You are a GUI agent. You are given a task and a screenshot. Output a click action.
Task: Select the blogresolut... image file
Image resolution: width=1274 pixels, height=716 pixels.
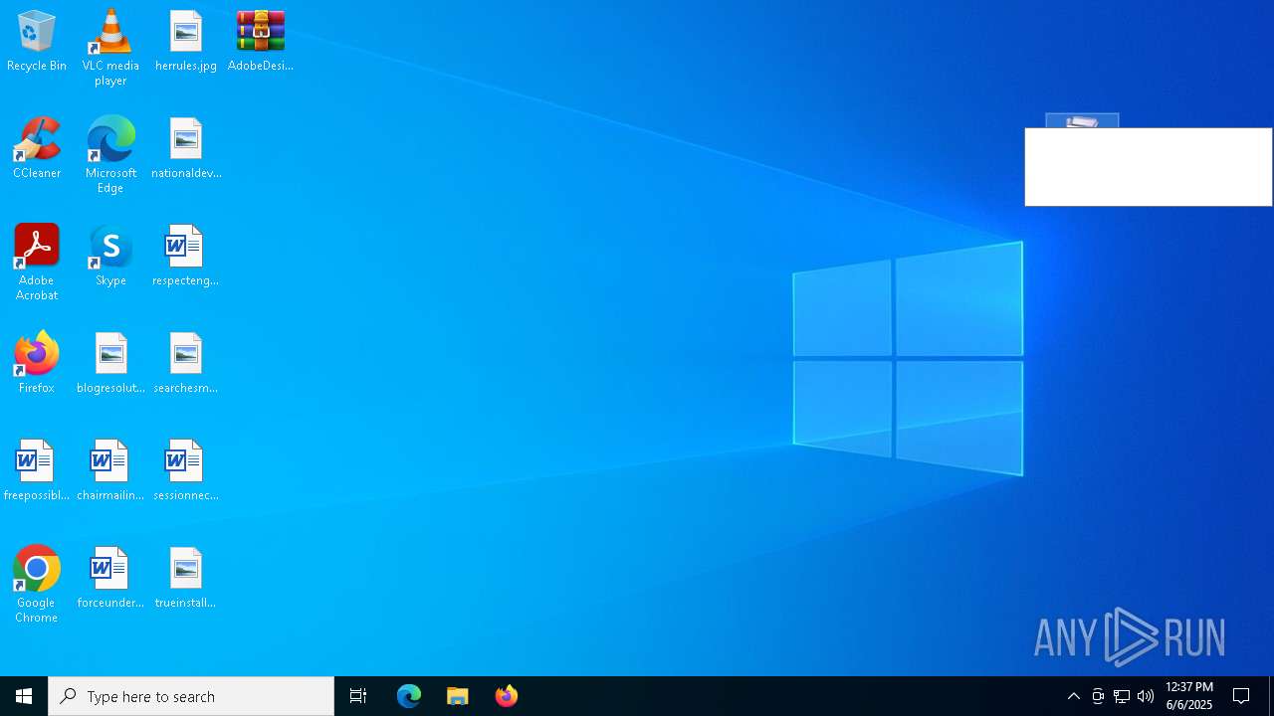click(110, 364)
